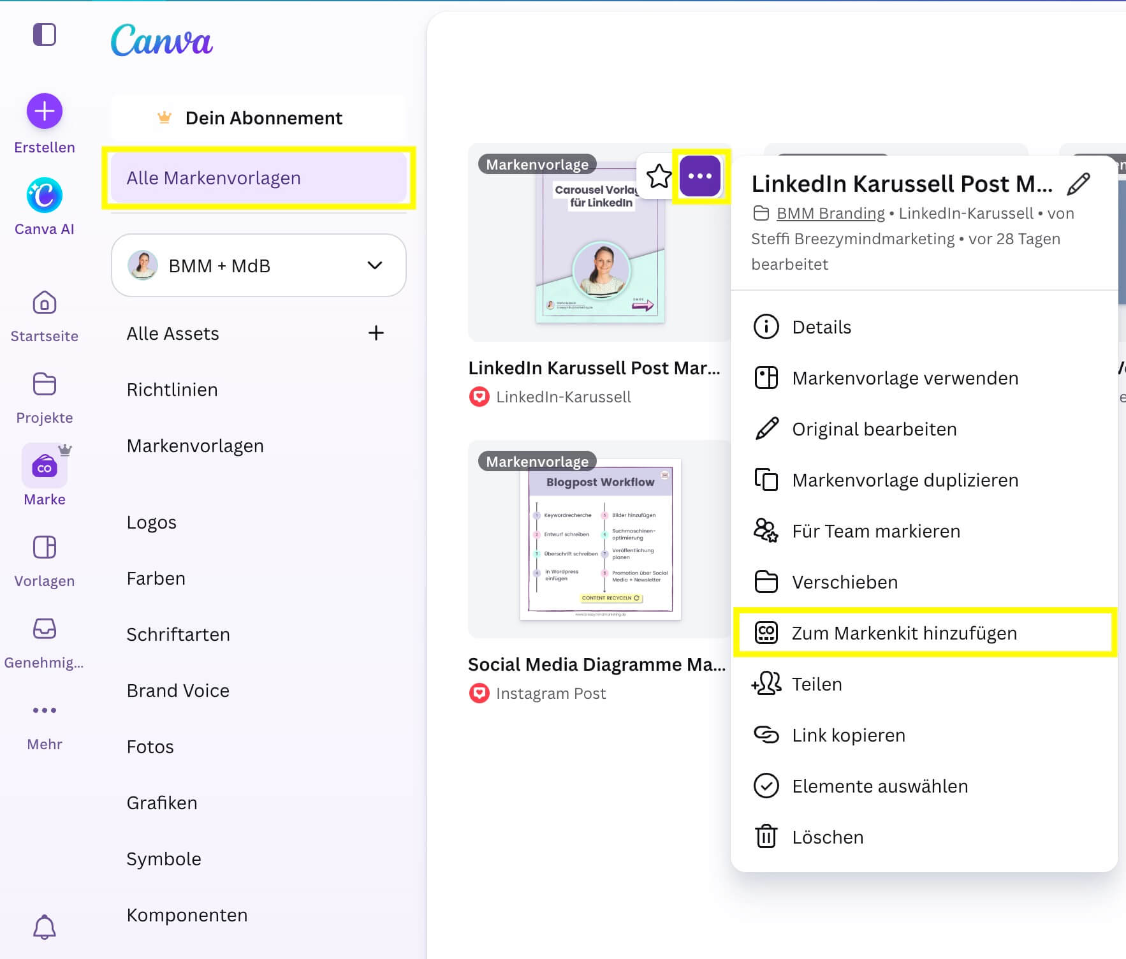Screen dimensions: 1126x959
Task: Open the BMM Branding folder link
Action: (x=830, y=214)
